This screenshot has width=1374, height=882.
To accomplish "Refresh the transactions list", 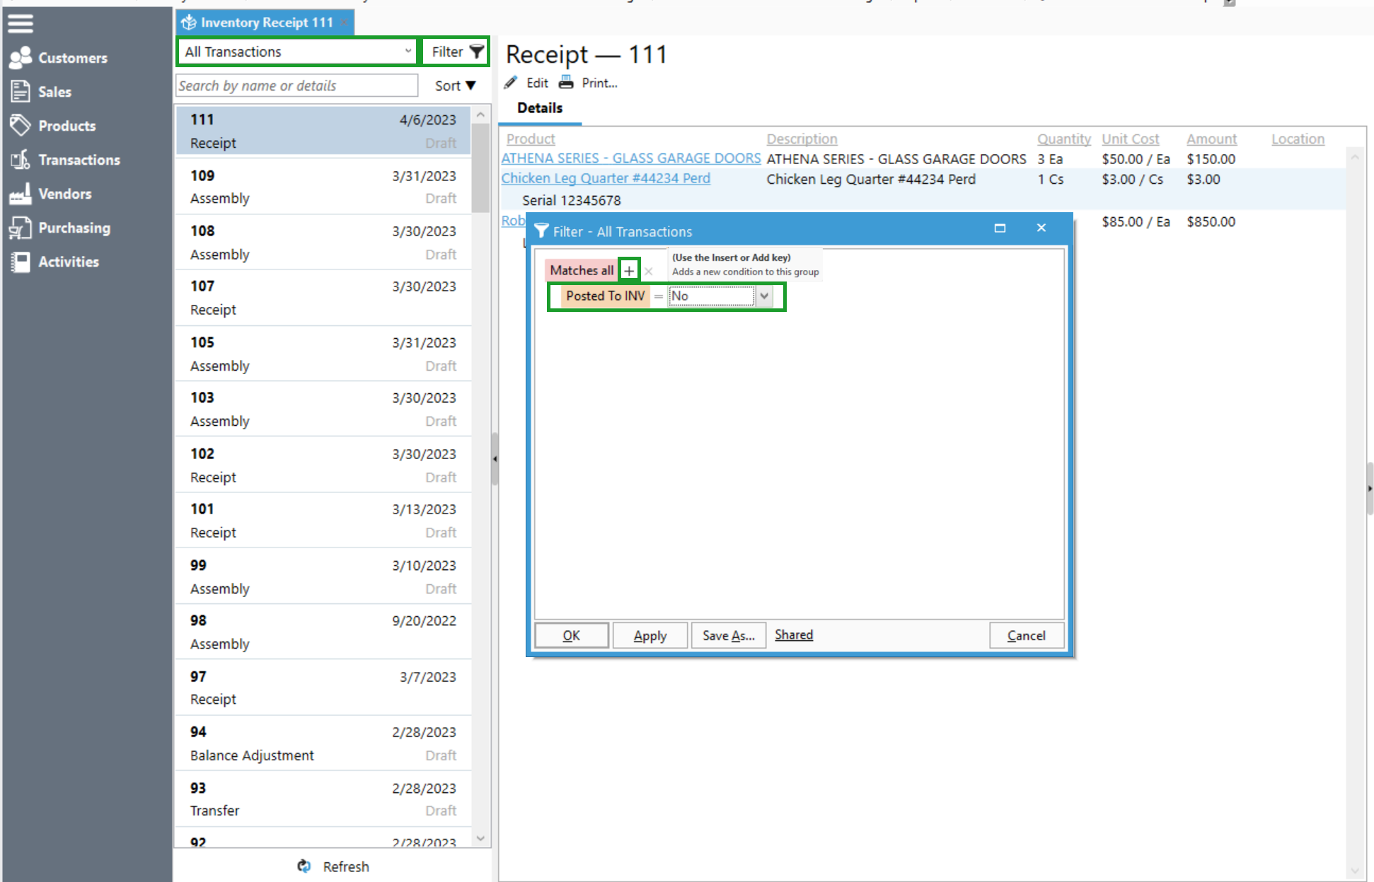I will click(x=333, y=866).
